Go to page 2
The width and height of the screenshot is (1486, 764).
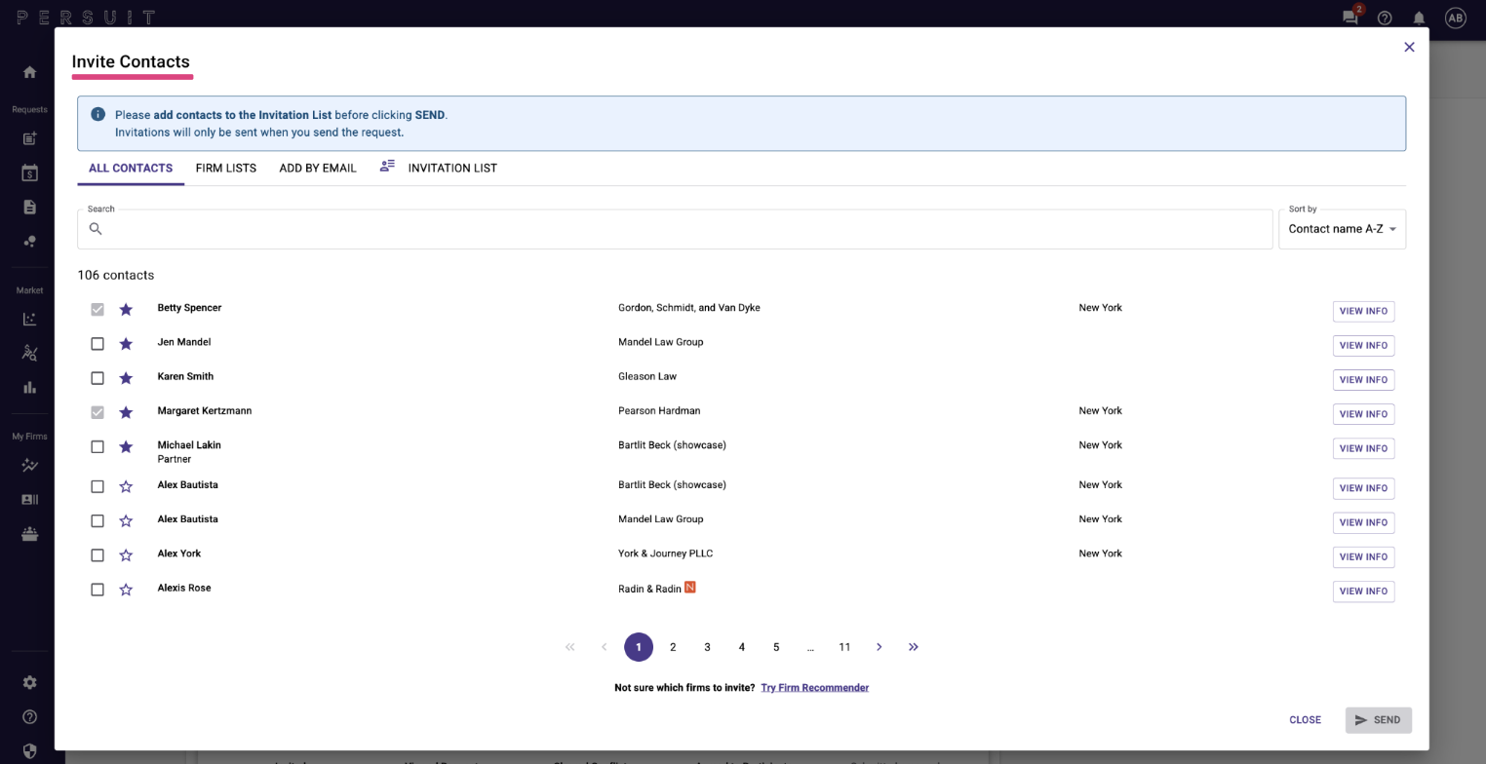(673, 647)
